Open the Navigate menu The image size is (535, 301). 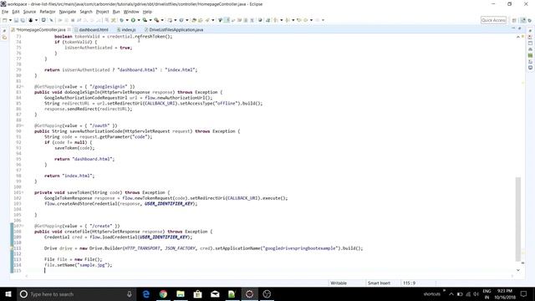pyautogui.click(x=68, y=12)
